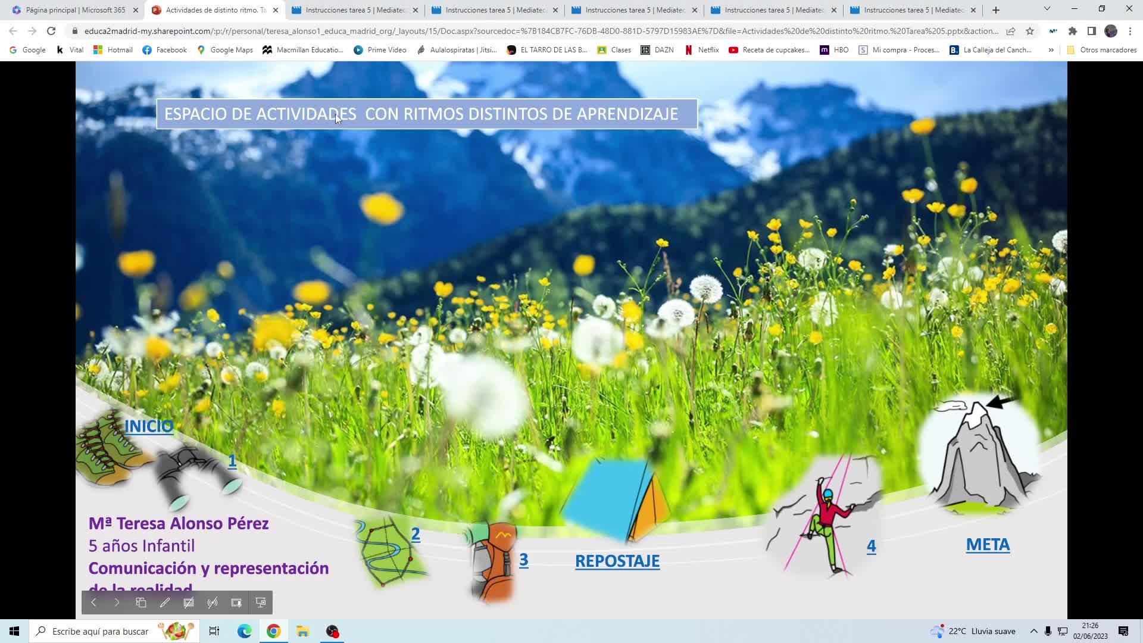Click the INICIO hyperlink
This screenshot has width=1143, height=643.
[149, 426]
